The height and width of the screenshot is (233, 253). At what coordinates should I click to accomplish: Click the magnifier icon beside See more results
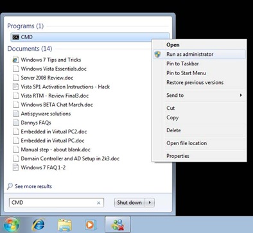tap(10, 186)
